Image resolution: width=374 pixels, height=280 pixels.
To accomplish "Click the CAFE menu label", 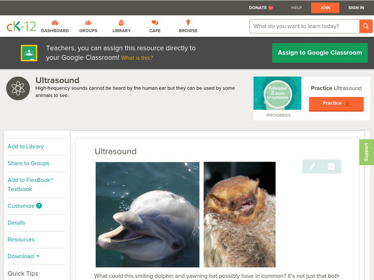I will [x=155, y=31].
